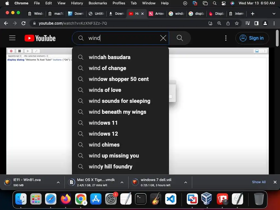This screenshot has height=210, width=280.
Task: Open System Preferences from the Dock
Action: click(111, 199)
